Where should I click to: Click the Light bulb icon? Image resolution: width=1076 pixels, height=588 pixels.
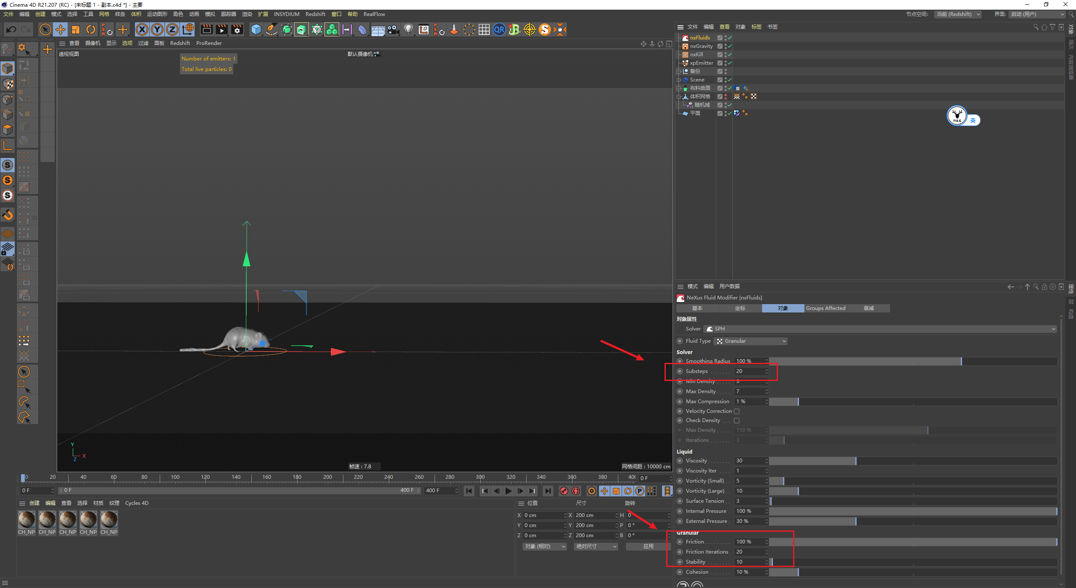(408, 29)
